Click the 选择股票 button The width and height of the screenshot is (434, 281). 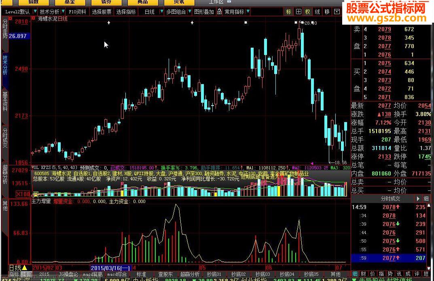102,12
